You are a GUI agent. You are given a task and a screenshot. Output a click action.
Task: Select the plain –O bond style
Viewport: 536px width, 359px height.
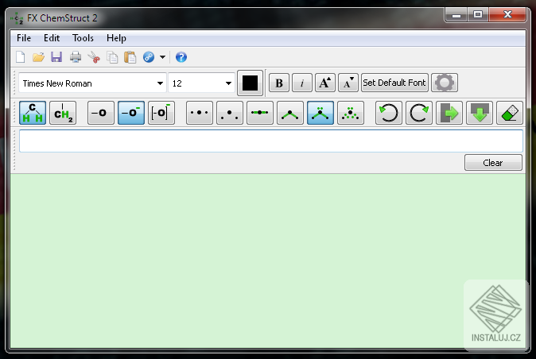click(101, 113)
